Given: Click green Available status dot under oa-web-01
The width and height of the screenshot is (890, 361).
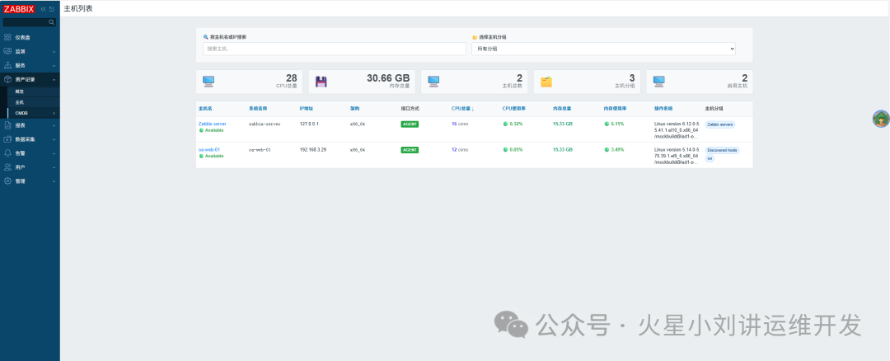Looking at the screenshot, I should (x=201, y=156).
